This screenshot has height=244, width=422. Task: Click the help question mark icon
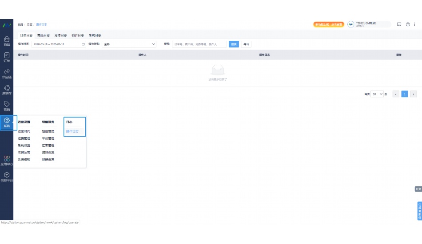click(x=408, y=24)
